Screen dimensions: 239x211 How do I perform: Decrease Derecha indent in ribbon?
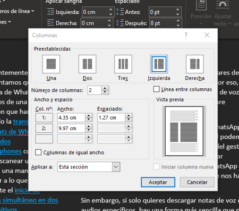coord(109,26)
